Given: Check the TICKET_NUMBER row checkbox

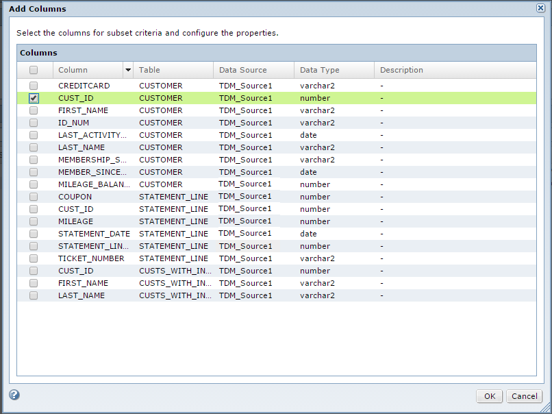Looking at the screenshot, I should [x=34, y=258].
